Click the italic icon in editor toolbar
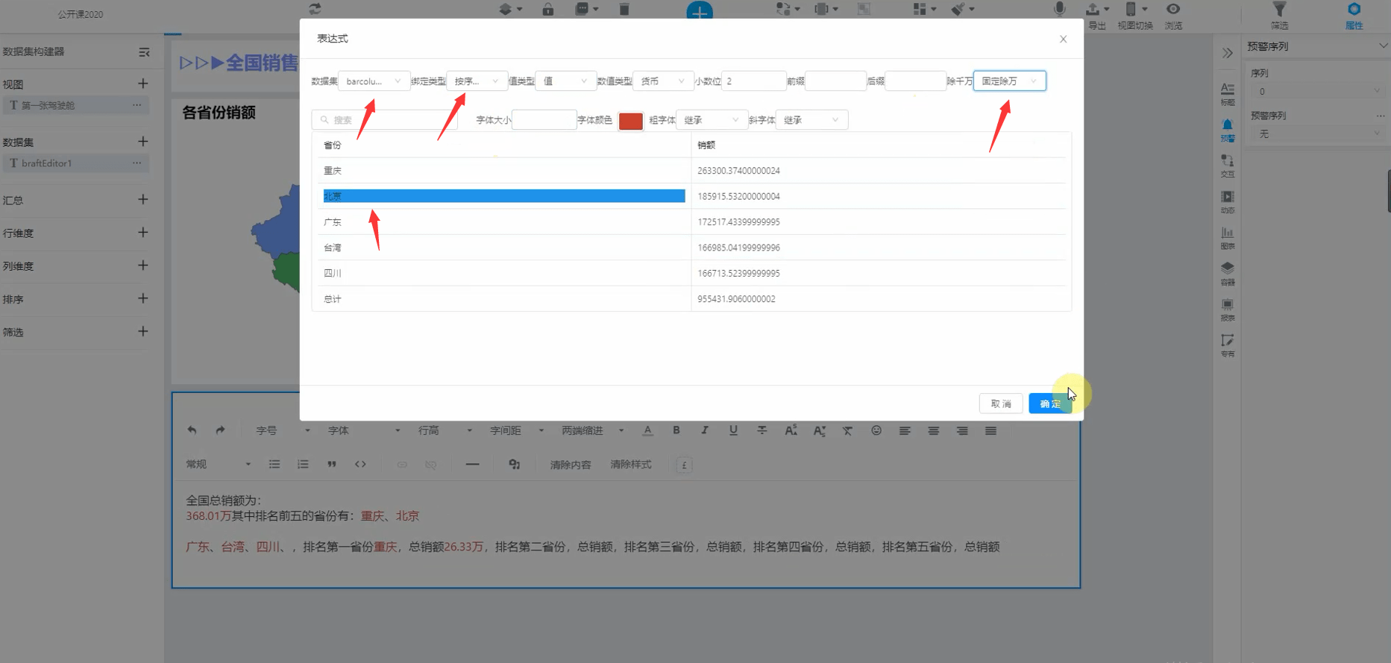 coord(705,430)
